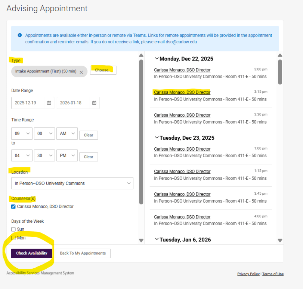Check the Sun day checkbox
Screen dimensions: 303x289
(14, 229)
